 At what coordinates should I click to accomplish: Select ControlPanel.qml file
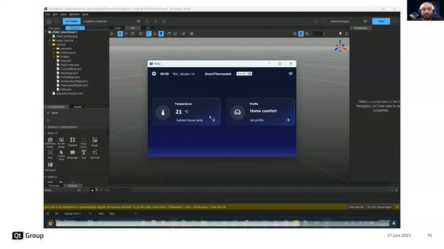pos(71,69)
